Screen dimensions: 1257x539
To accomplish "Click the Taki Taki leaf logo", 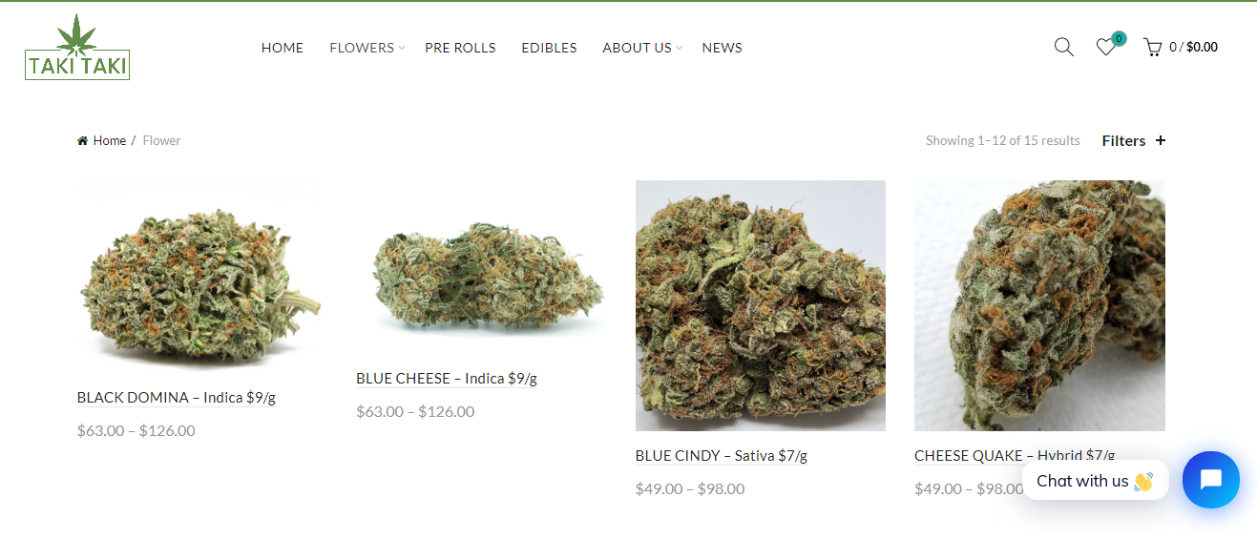I will pos(77,47).
